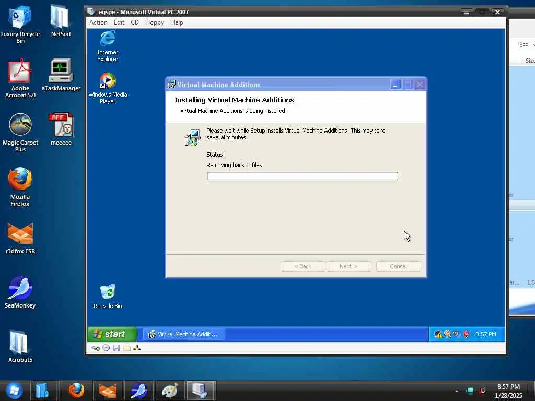Click the hard disk activity status icon
Image resolution: width=535 pixels, height=401 pixels.
point(96,348)
